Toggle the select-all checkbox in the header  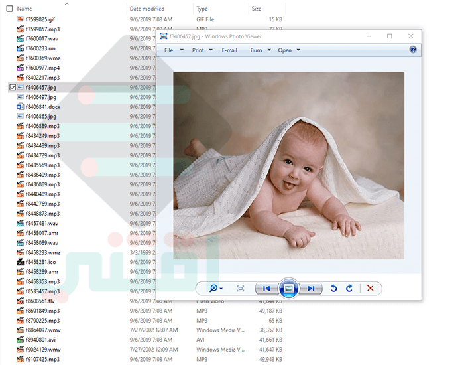[x=9, y=9]
